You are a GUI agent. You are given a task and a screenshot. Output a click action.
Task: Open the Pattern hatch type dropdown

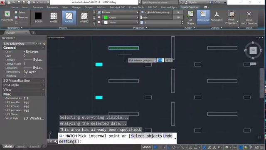[x=120, y=12]
